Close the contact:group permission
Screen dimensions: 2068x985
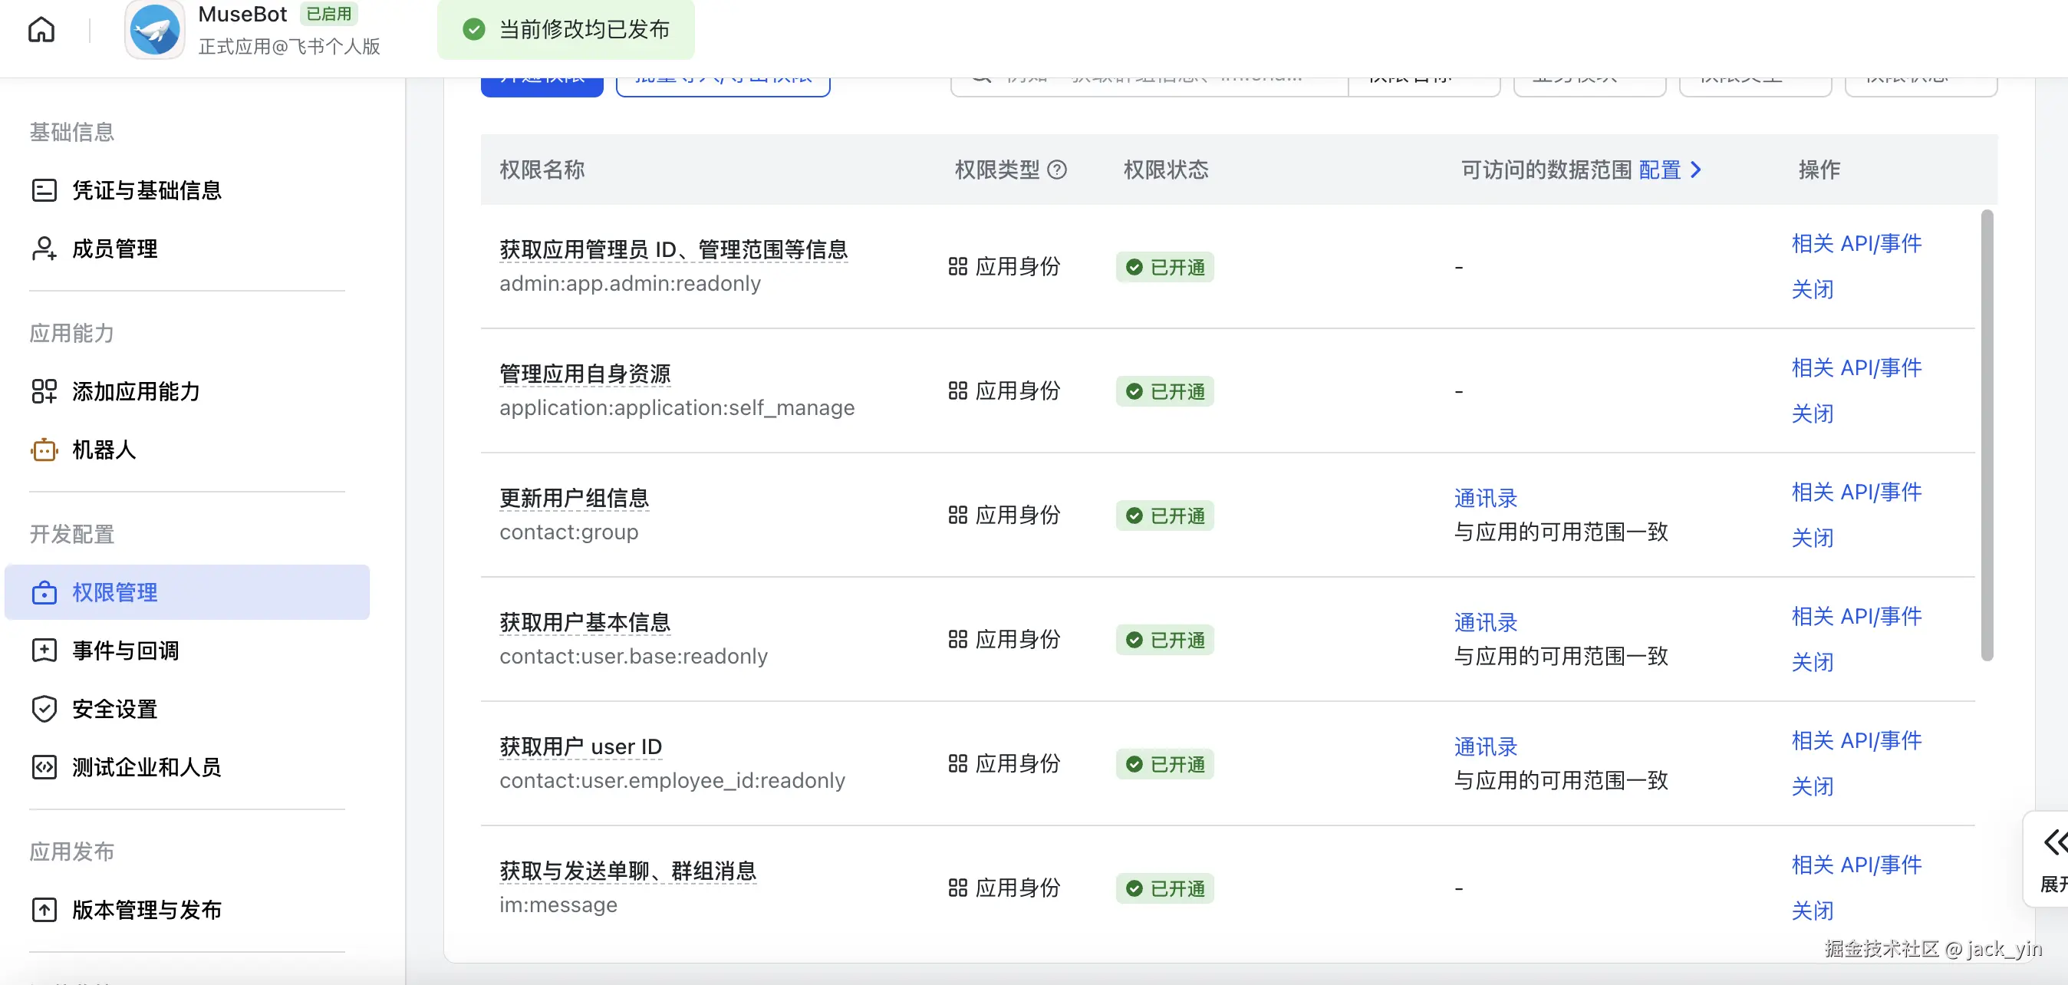coord(1812,538)
